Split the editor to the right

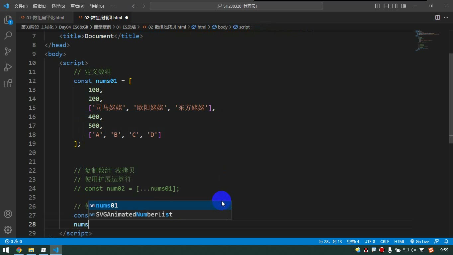437,18
